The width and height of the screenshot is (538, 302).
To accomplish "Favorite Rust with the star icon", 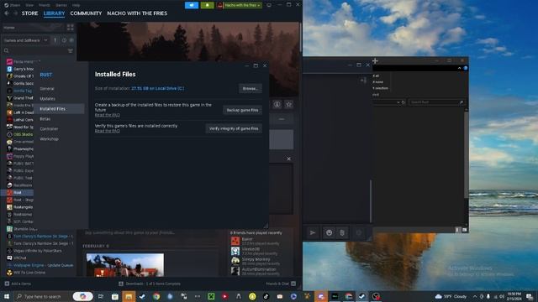I will click(x=289, y=104).
